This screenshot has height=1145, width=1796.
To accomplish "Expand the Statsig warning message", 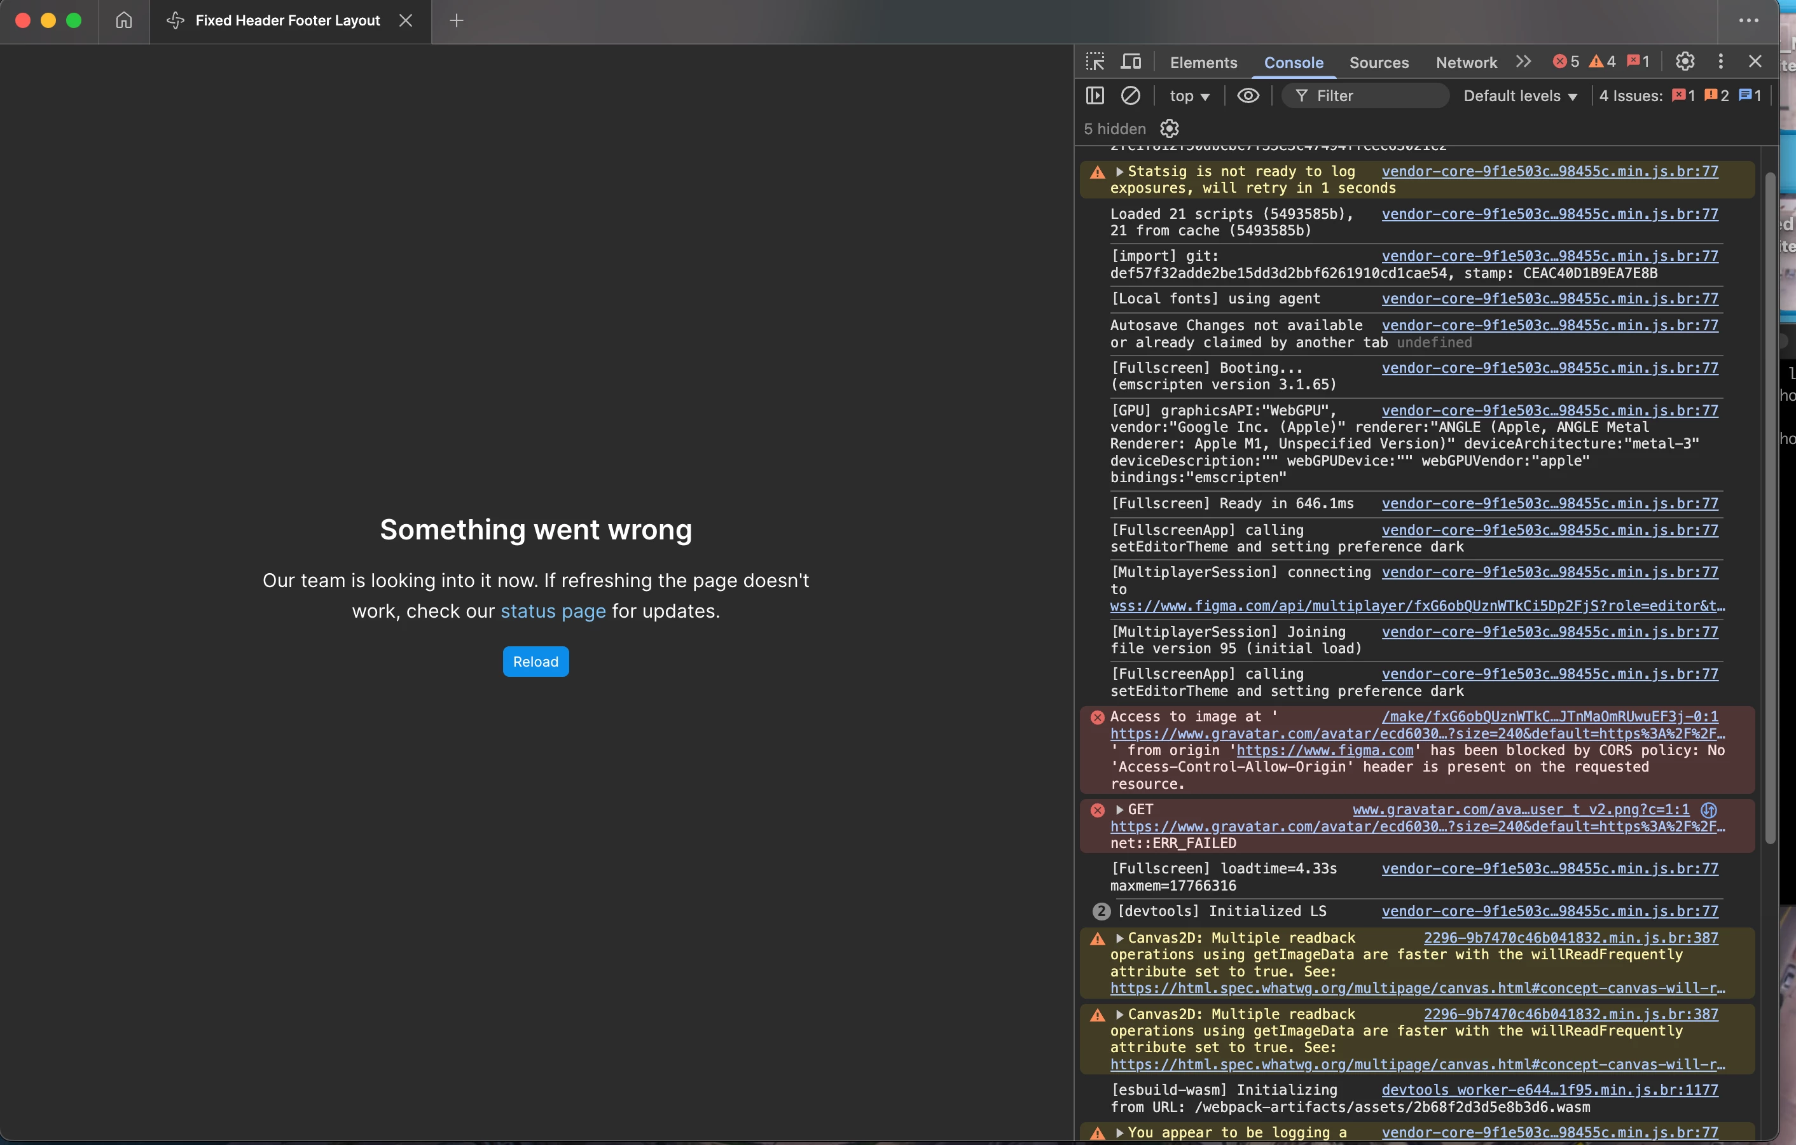I will click(1119, 172).
